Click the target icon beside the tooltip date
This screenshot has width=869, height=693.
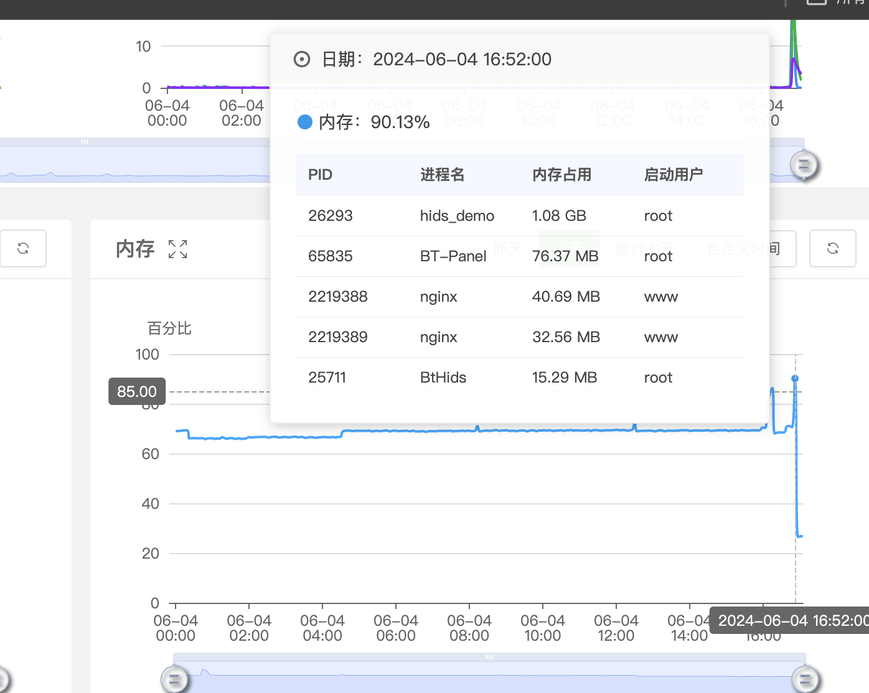[x=302, y=60]
